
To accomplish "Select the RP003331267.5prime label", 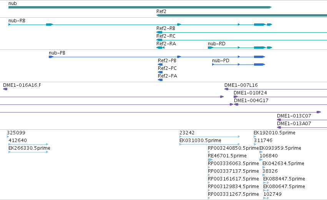I will pyautogui.click(x=233, y=194).
